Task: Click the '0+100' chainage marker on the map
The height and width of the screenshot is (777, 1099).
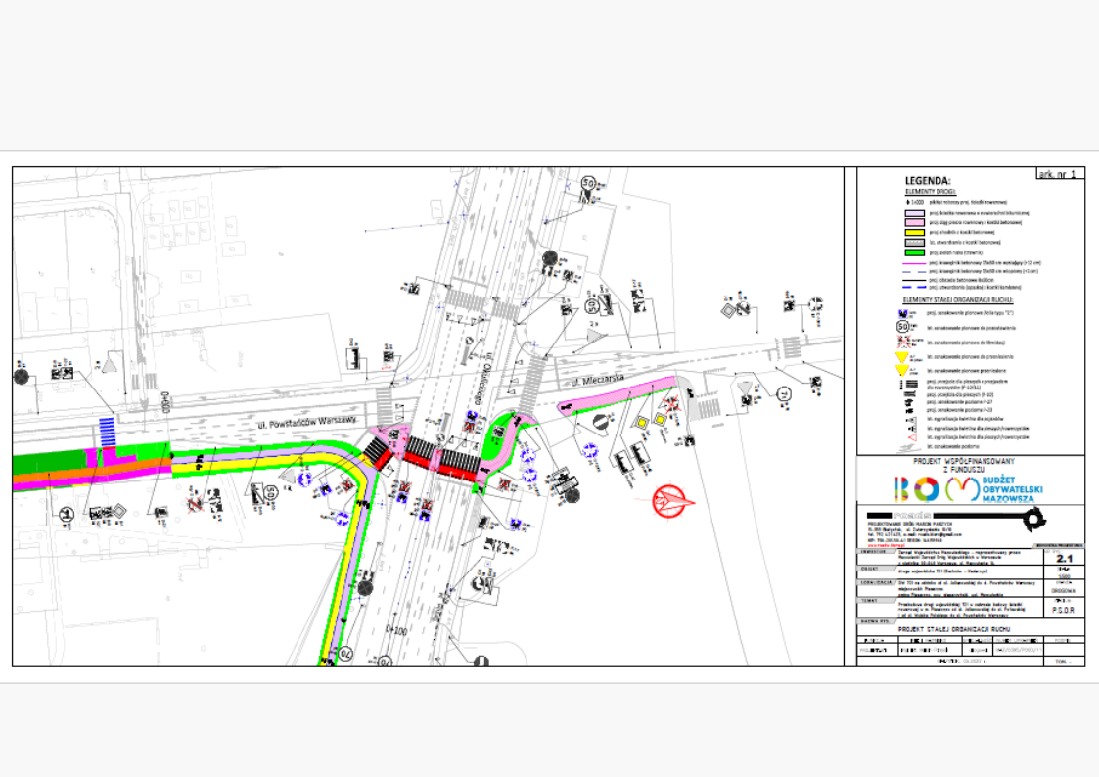Action: coord(396,630)
